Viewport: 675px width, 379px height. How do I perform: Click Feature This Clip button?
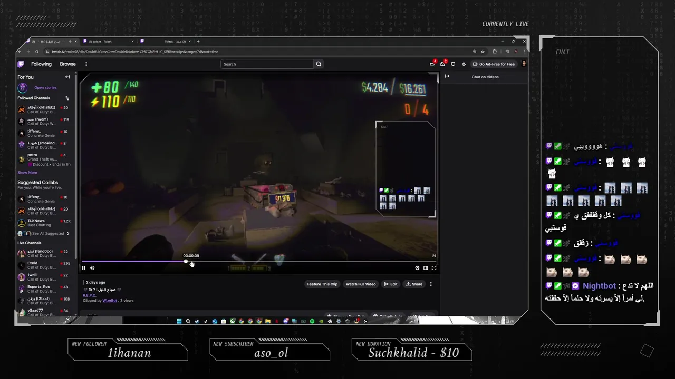(322, 284)
